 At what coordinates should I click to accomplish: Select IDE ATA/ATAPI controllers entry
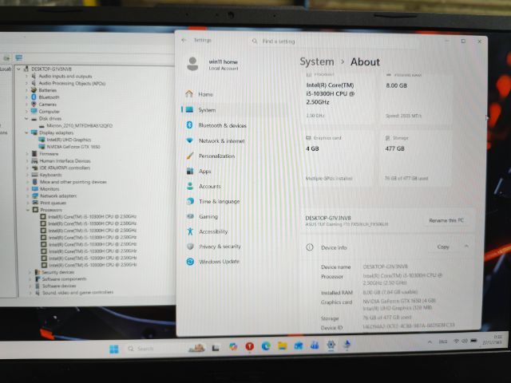[x=65, y=168]
